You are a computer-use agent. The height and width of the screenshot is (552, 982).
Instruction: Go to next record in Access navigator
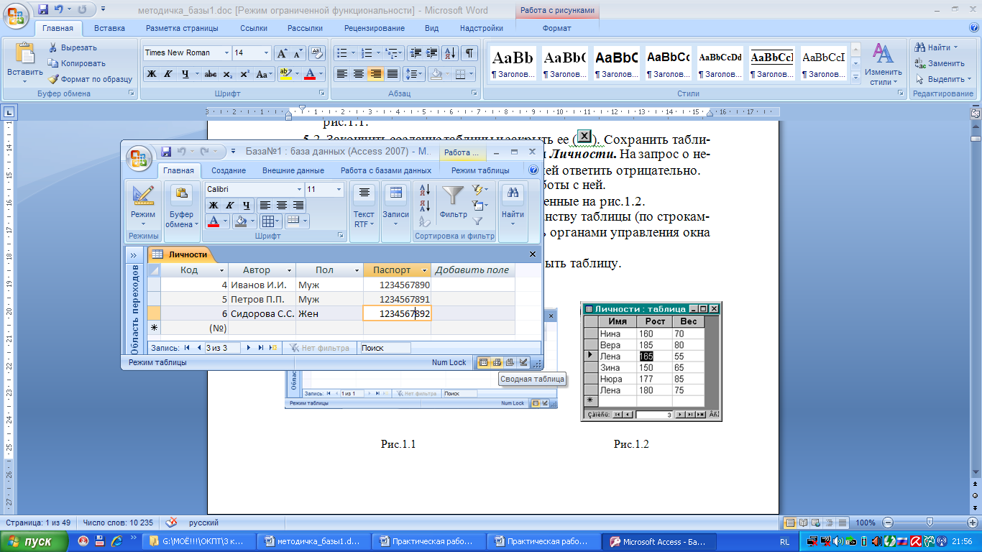coord(249,348)
